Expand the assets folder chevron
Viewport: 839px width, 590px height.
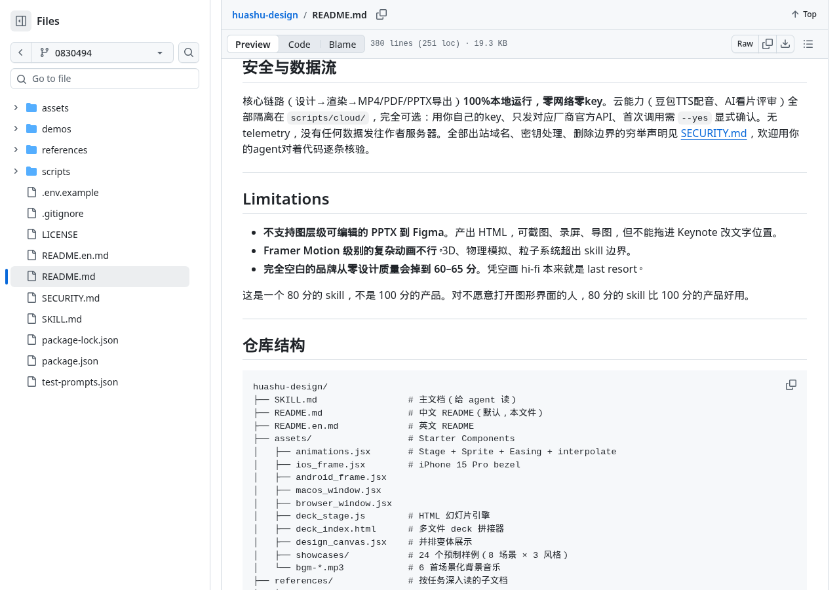click(x=16, y=108)
